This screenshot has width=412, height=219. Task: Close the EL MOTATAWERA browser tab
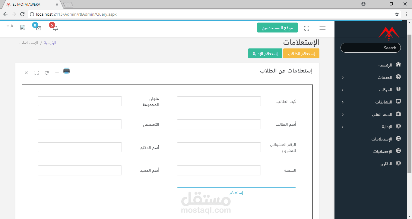(x=57, y=5)
